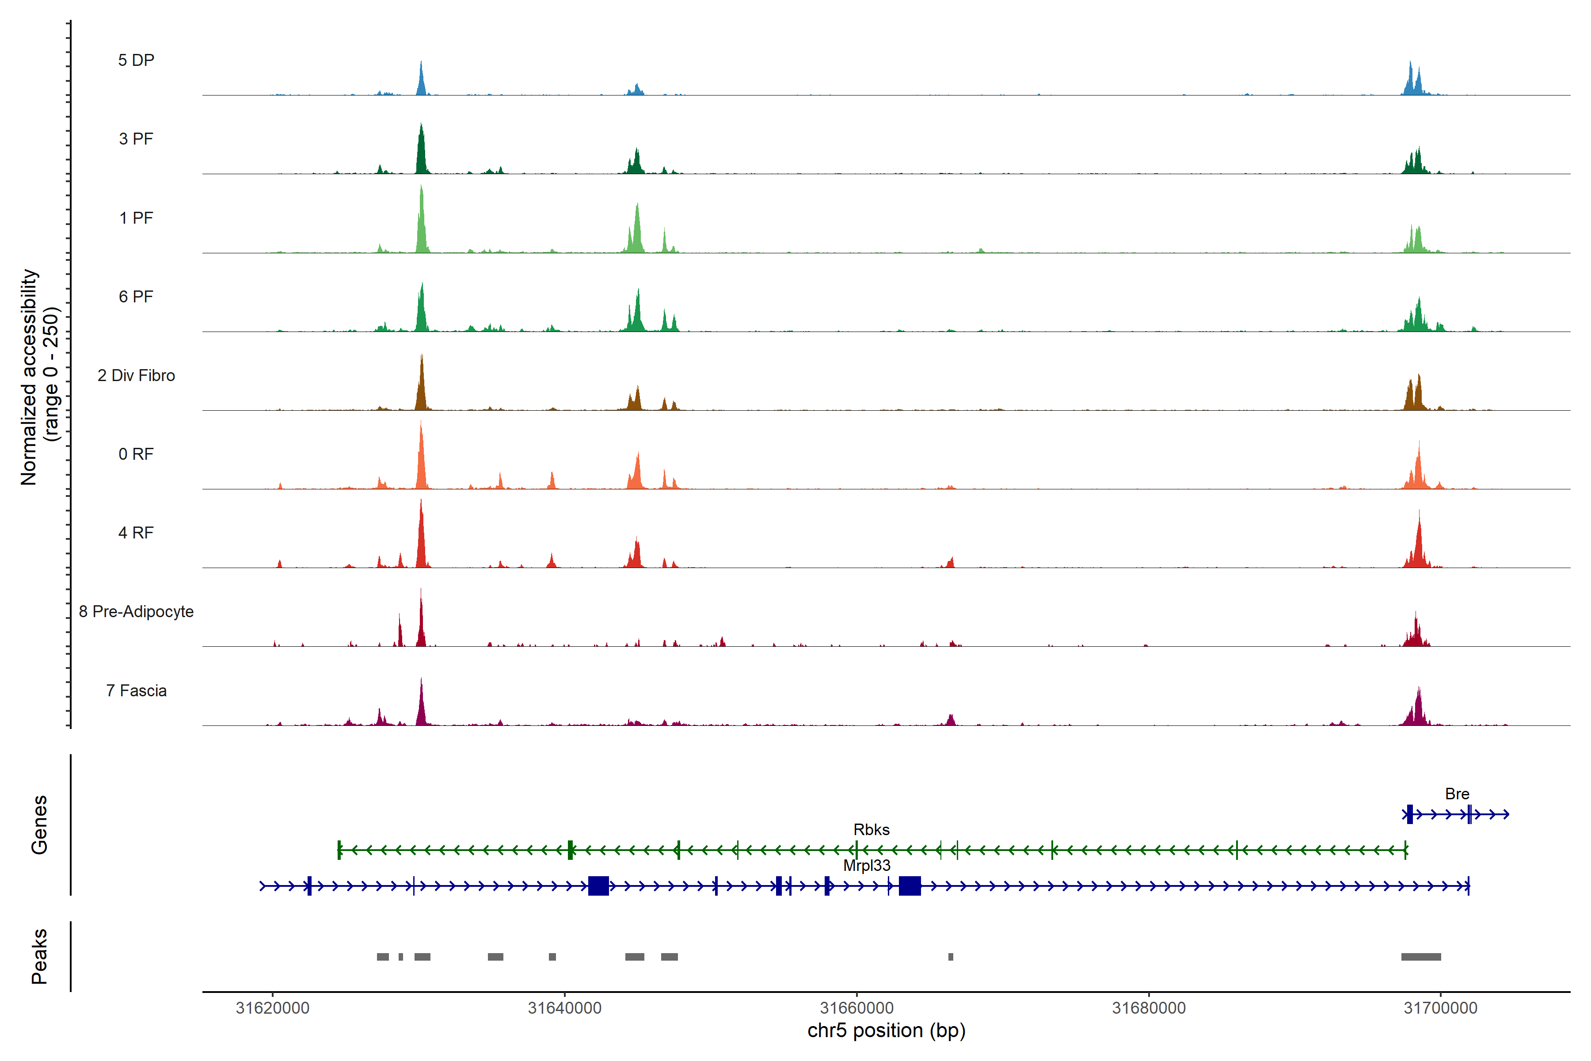Click the 3 PF track label

pyautogui.click(x=136, y=139)
